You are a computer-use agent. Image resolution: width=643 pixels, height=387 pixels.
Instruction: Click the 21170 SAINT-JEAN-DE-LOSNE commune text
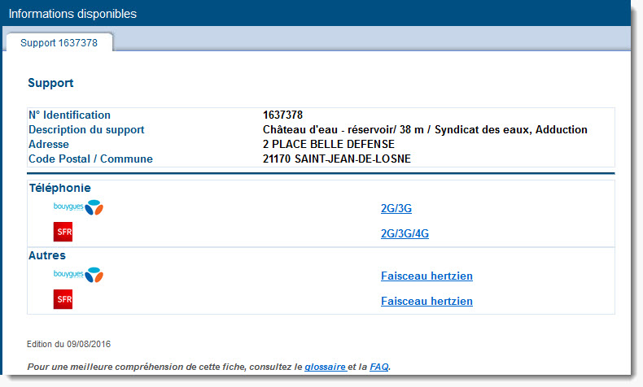[x=337, y=159]
